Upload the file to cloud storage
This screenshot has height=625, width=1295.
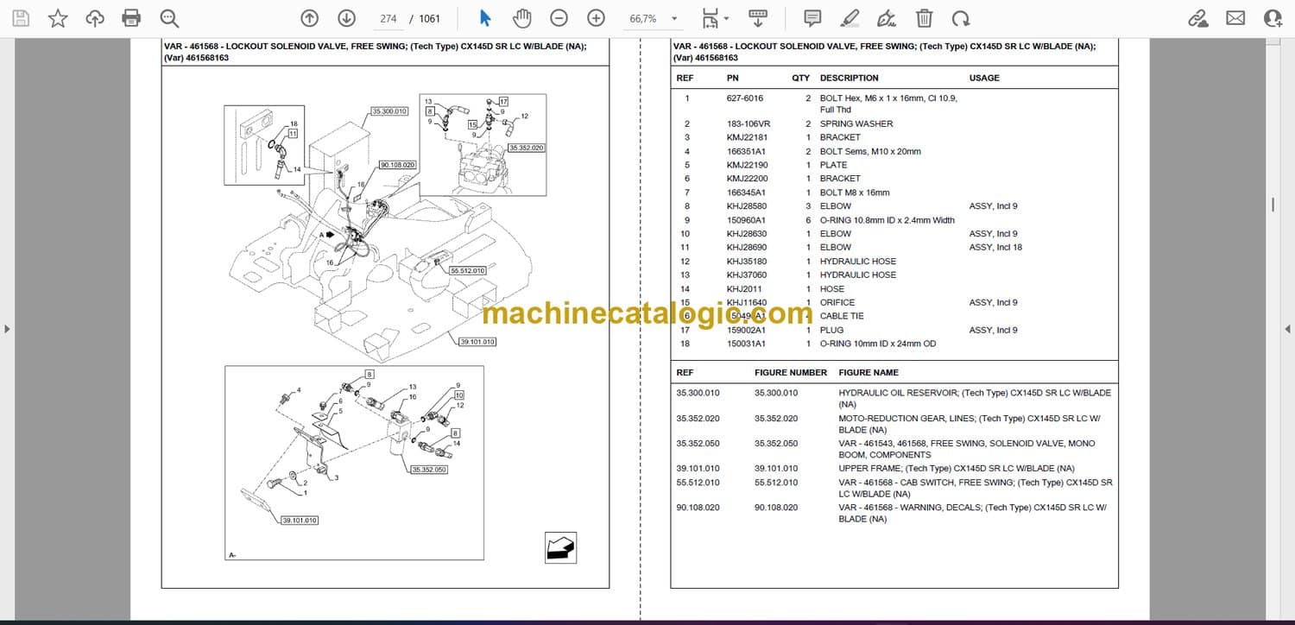[x=95, y=18]
